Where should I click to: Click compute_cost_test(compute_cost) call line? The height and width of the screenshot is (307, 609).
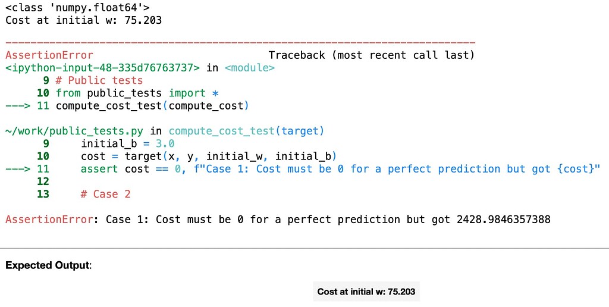[152, 106]
